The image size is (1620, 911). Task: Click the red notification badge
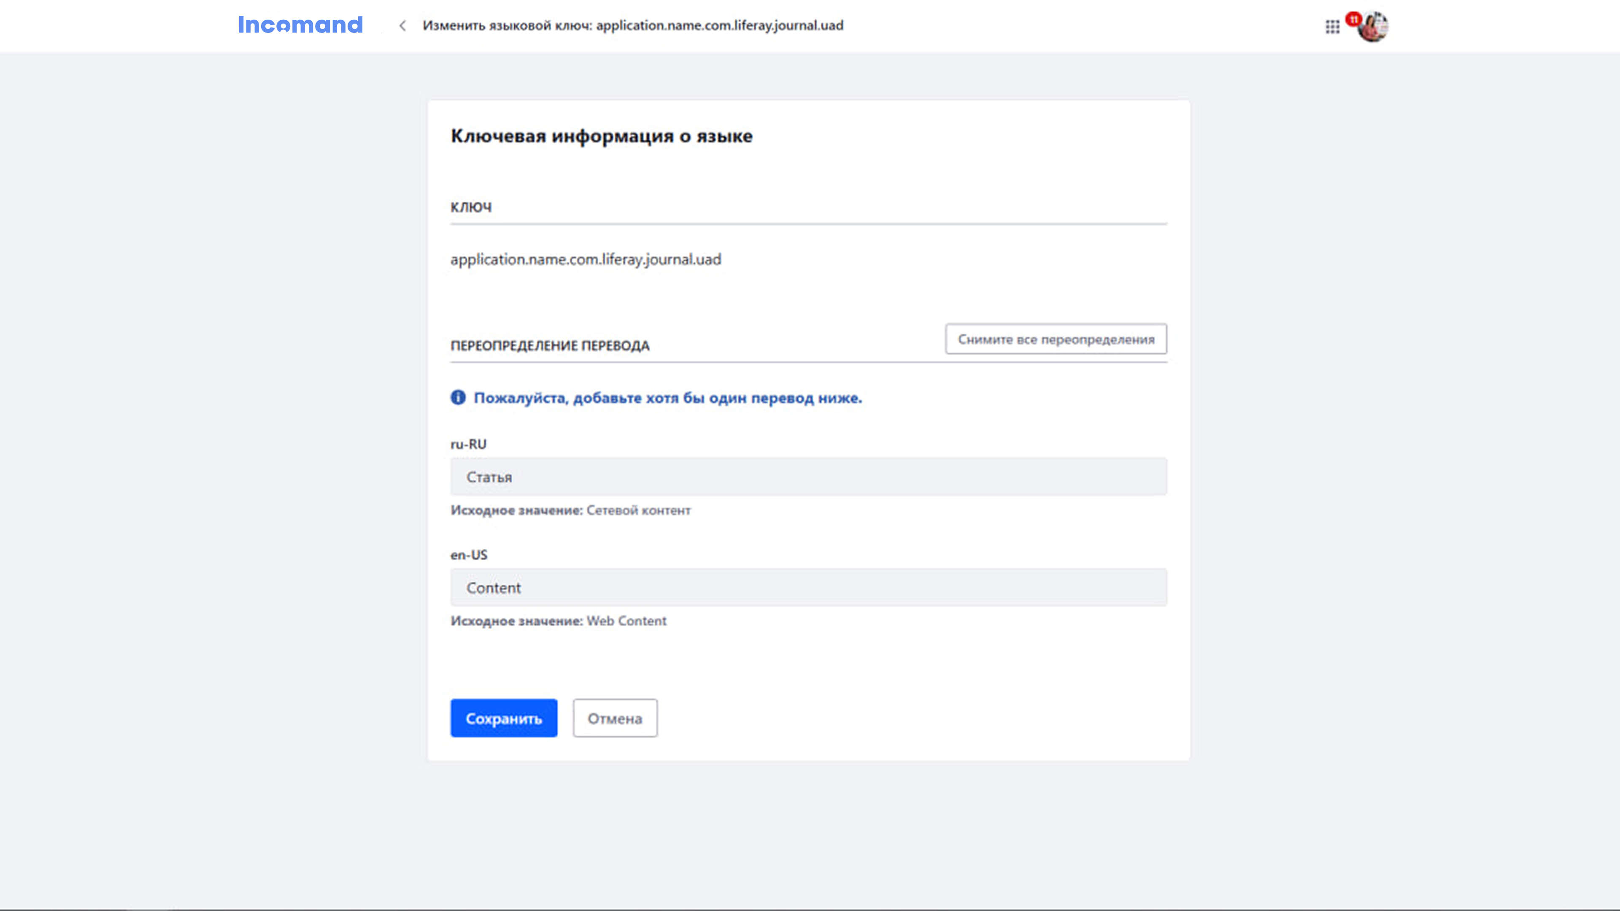(1353, 19)
